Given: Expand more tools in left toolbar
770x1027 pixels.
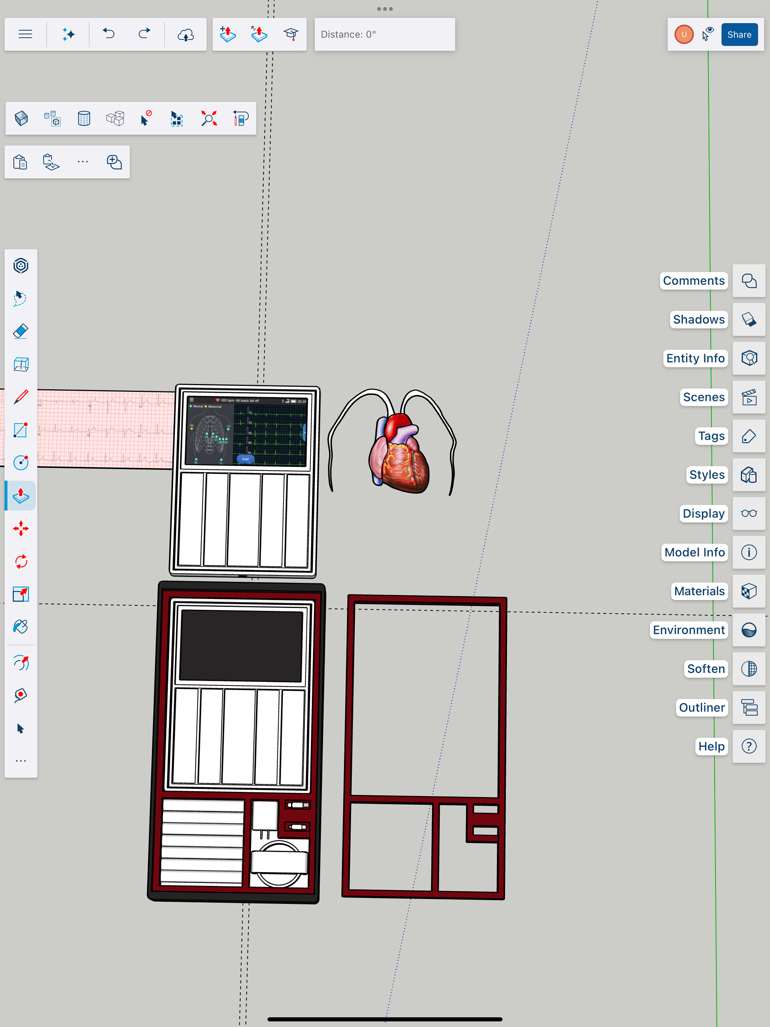Looking at the screenshot, I should (x=21, y=761).
